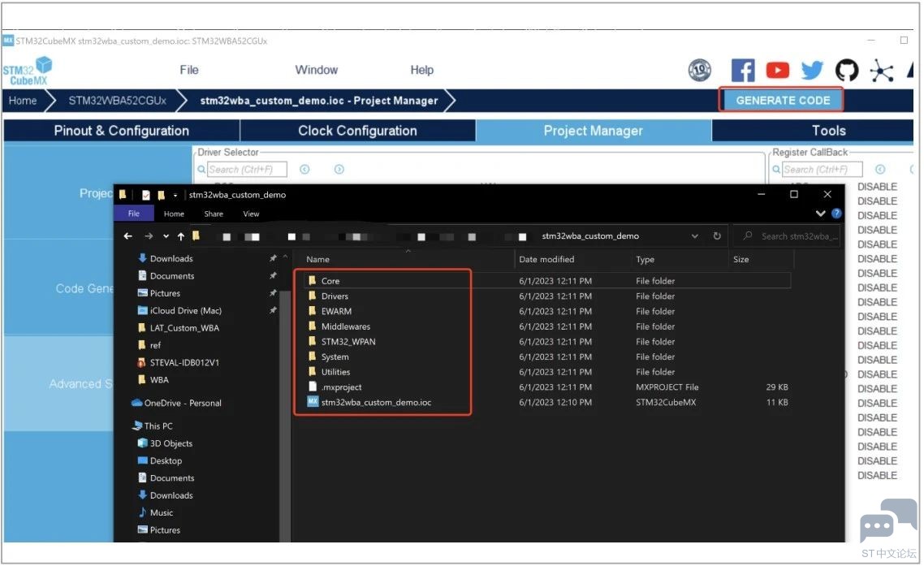The width and height of the screenshot is (924, 566).
Task: Open the Share ribbon tab in Explorer
Action: point(214,214)
